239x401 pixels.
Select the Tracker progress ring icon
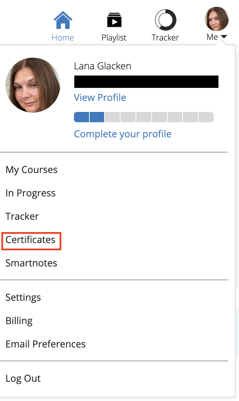[165, 21]
